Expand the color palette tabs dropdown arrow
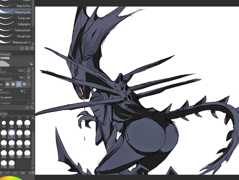This screenshot has height=180, width=239. 33,172
